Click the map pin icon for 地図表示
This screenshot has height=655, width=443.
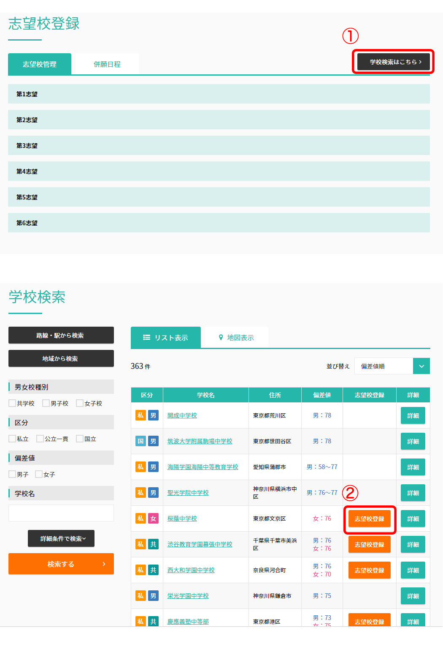pyautogui.click(x=221, y=337)
